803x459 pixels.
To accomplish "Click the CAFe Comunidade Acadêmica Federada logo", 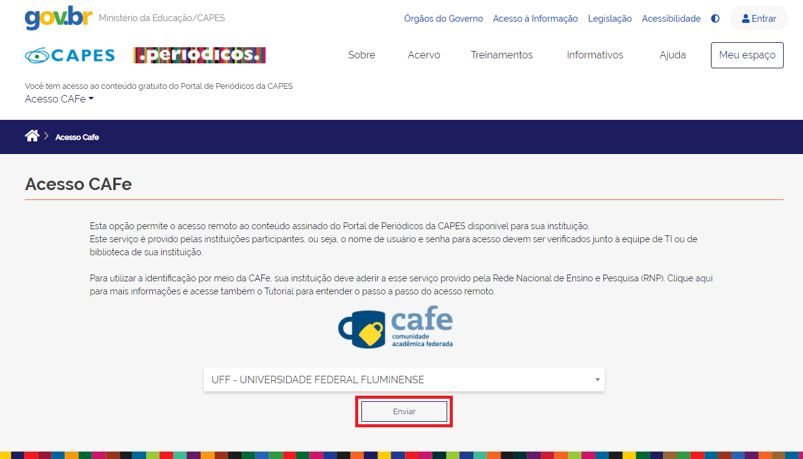I will (x=394, y=327).
